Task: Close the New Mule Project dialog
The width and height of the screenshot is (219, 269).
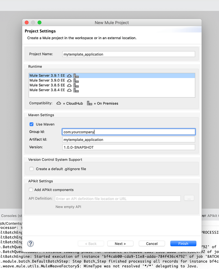Action: [27, 22]
